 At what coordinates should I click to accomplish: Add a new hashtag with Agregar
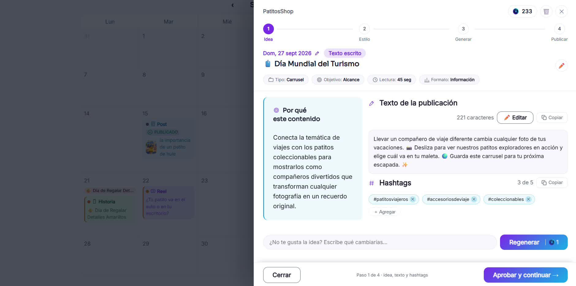(385, 212)
